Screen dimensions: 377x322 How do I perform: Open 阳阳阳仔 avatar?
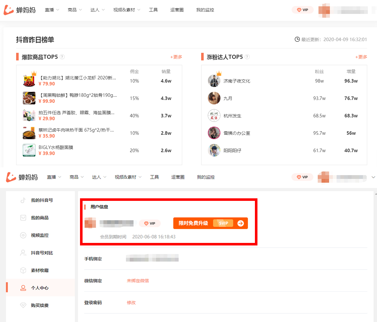click(214, 150)
